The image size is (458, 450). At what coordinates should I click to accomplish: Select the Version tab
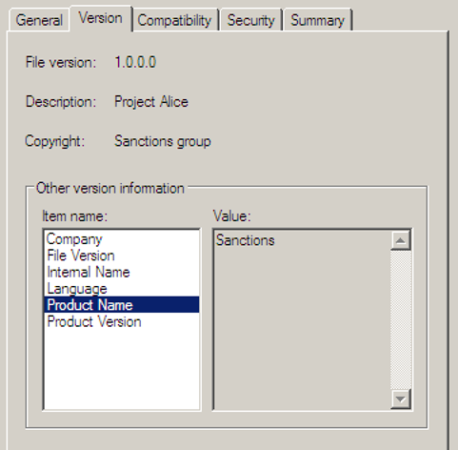coord(101,18)
